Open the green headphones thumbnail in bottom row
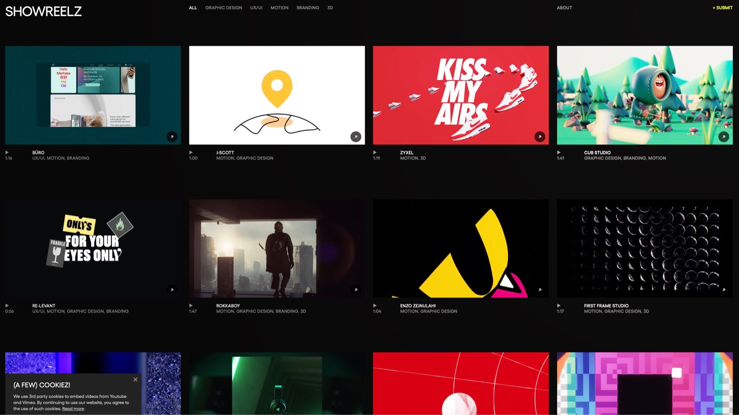This screenshot has width=739, height=415. tap(277, 384)
